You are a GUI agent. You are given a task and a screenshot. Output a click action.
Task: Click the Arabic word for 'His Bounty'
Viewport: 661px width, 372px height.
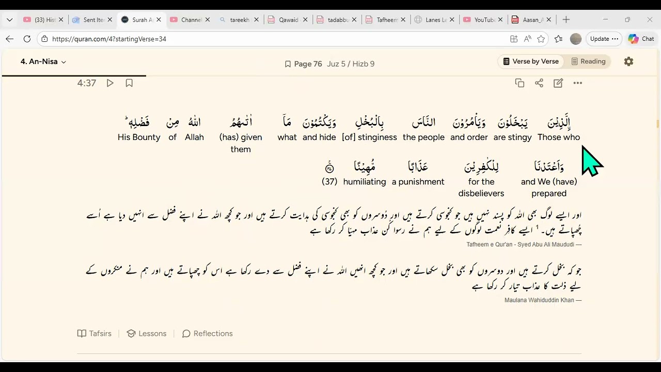[137, 122]
